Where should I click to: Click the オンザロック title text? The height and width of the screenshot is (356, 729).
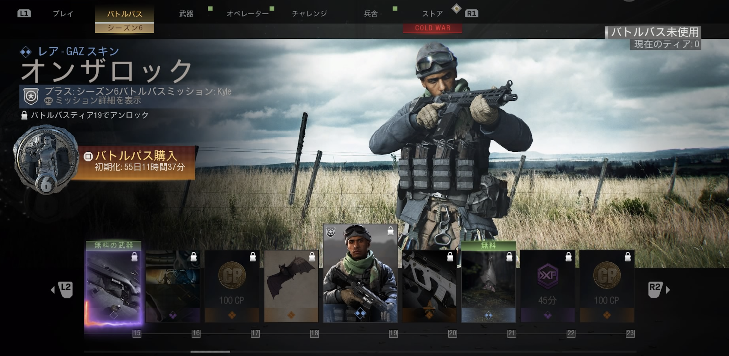(107, 71)
